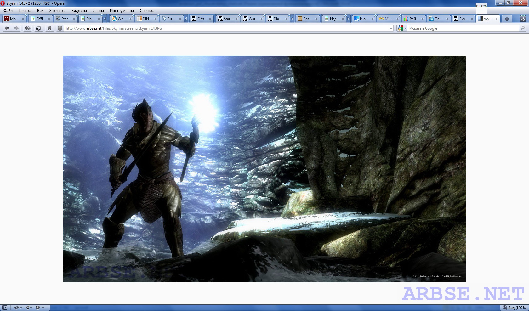Open the Вид menu

click(x=40, y=11)
